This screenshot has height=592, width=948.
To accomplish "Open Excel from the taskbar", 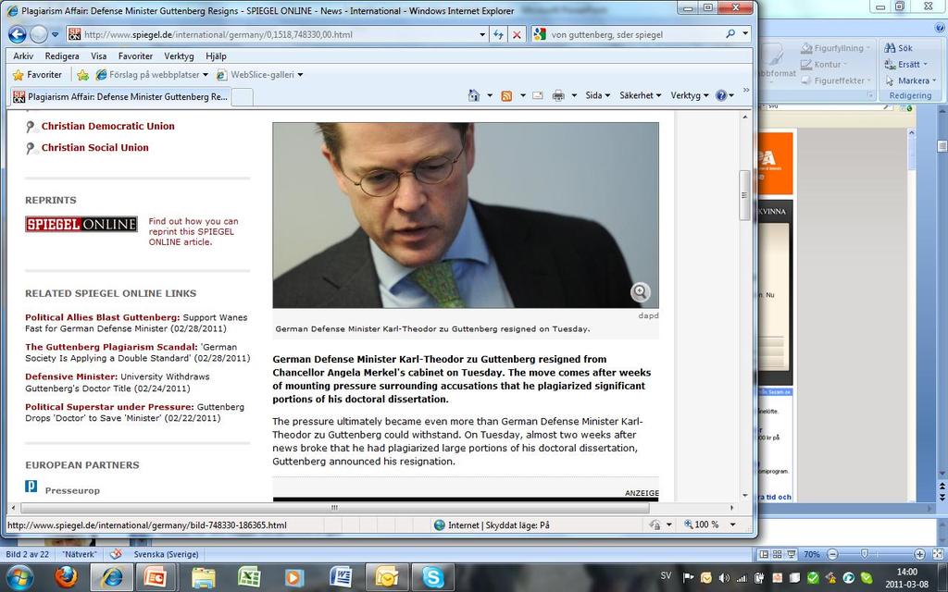I will [249, 577].
